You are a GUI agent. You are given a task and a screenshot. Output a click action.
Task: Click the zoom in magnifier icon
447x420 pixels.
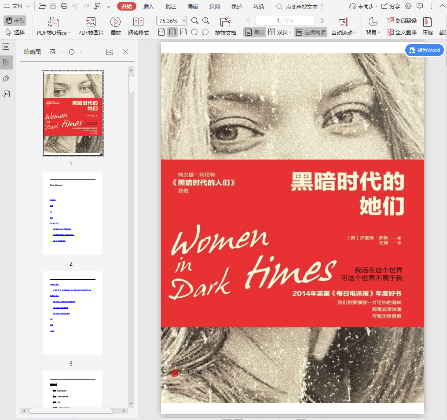(x=206, y=21)
